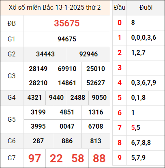165x168 pixels.
Task: Click the G3 number 52627
Action: [96, 83]
